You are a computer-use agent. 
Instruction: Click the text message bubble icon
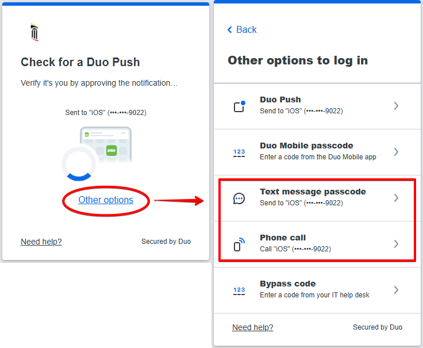239,198
